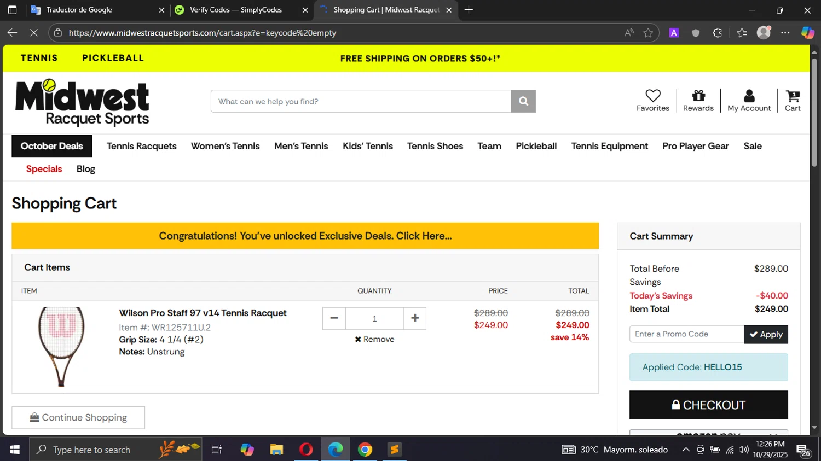Click the browser address bar URL
Image resolution: width=821 pixels, height=461 pixels.
(203, 33)
